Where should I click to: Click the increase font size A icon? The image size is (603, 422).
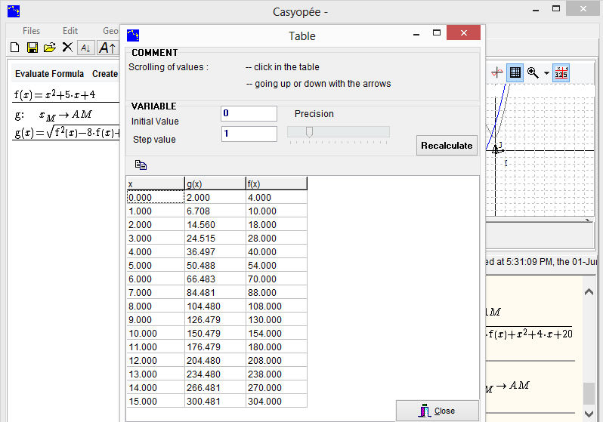coord(107,48)
